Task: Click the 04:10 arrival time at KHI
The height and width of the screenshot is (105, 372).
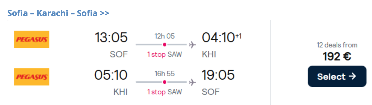Action: point(218,37)
